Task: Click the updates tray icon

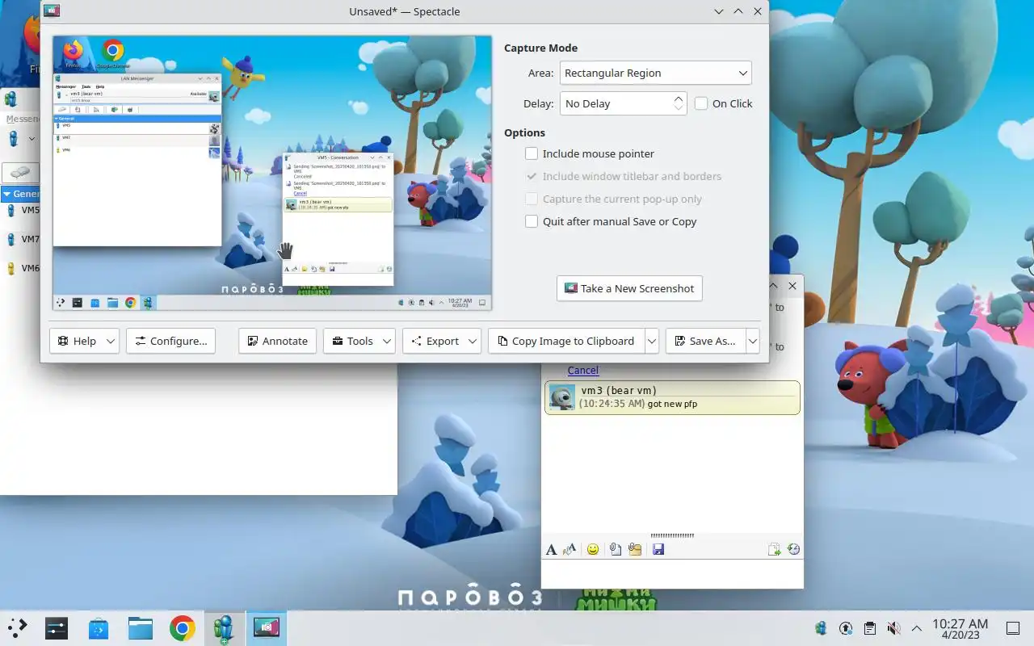Action: pos(846,628)
